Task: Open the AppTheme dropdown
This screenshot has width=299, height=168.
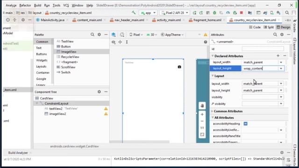Action: [172, 35]
